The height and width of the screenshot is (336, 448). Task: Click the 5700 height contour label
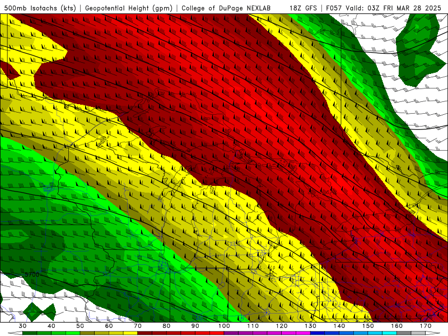pos(32,274)
